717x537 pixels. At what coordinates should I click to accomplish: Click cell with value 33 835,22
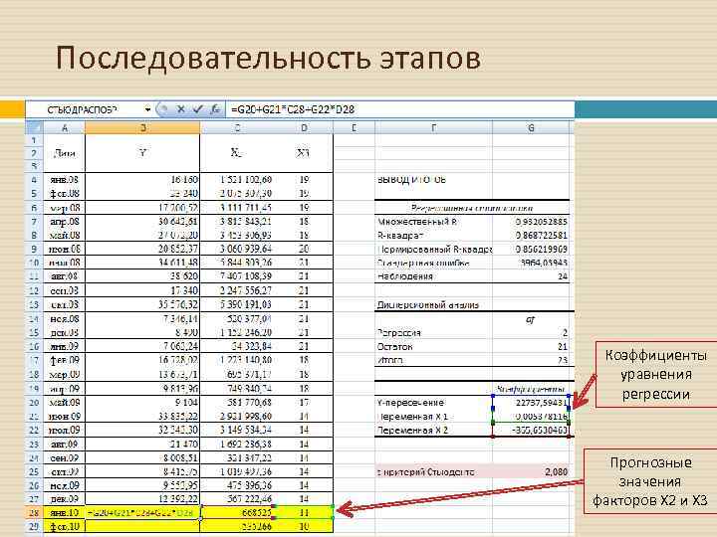(142, 416)
